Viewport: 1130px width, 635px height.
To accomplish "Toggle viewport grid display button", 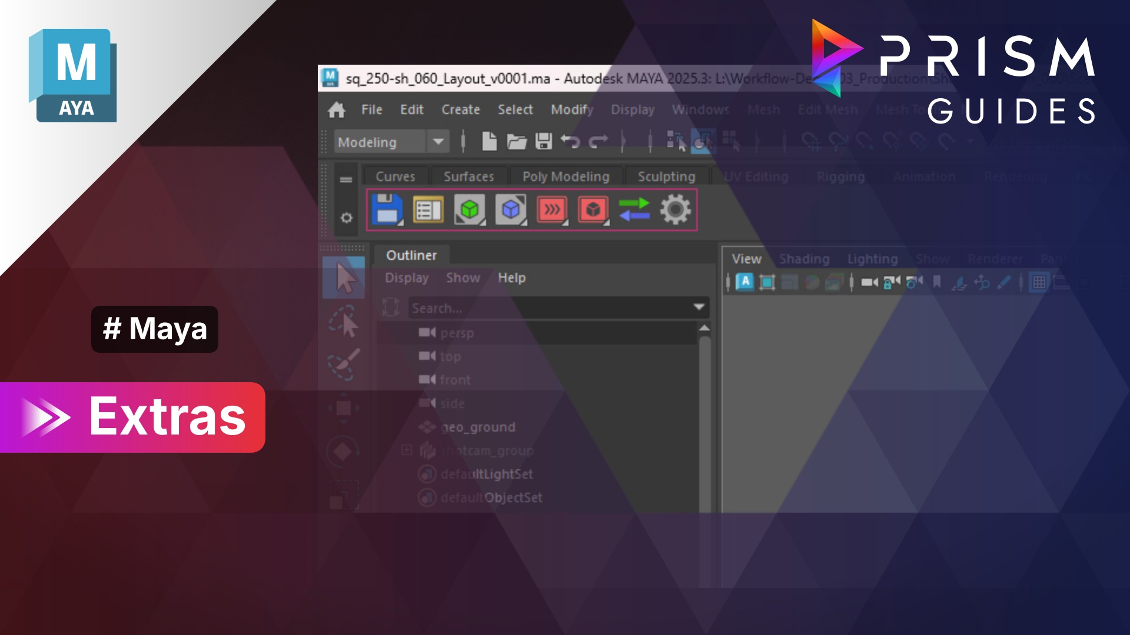I will coord(1039,283).
